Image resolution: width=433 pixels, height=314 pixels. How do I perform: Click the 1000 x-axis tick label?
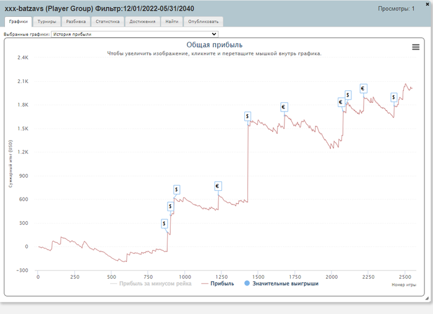[185, 277]
